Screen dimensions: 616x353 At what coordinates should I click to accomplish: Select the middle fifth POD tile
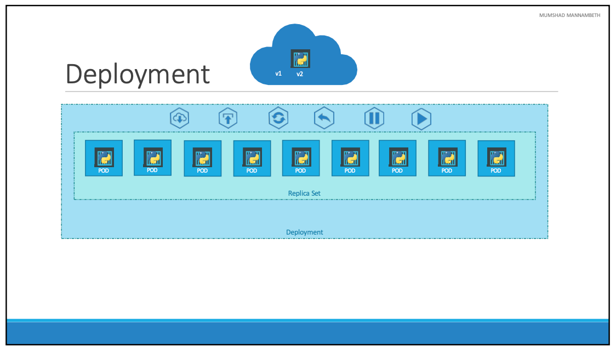[301, 158]
